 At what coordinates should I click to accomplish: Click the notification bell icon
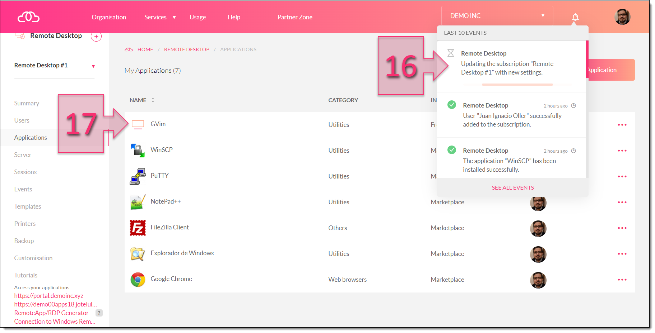[x=575, y=17]
